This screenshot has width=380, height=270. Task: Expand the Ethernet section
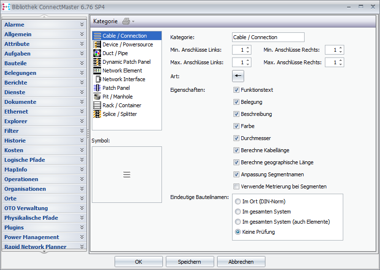click(x=44, y=112)
